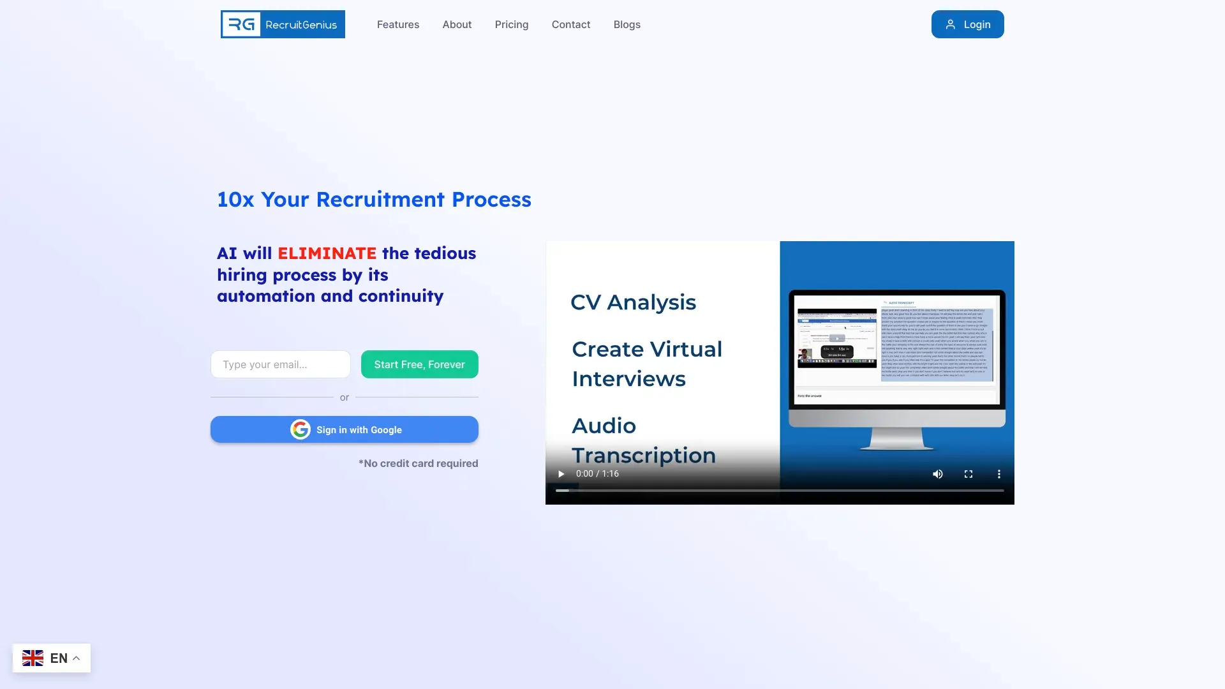Open video more options menu
Screen dimensions: 1225x689
click(x=999, y=474)
